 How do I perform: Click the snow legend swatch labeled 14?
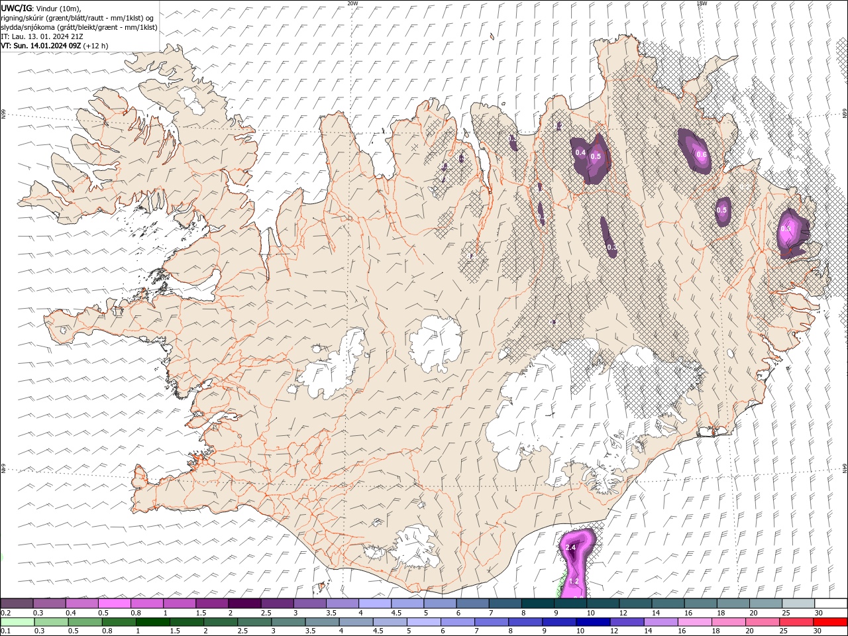[x=667, y=604]
